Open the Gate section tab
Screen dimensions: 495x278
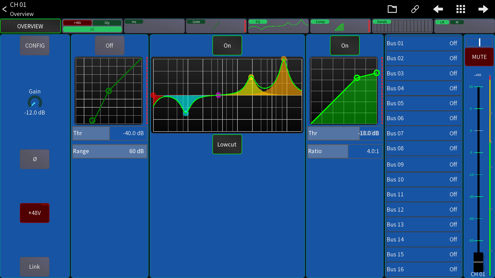pos(216,26)
